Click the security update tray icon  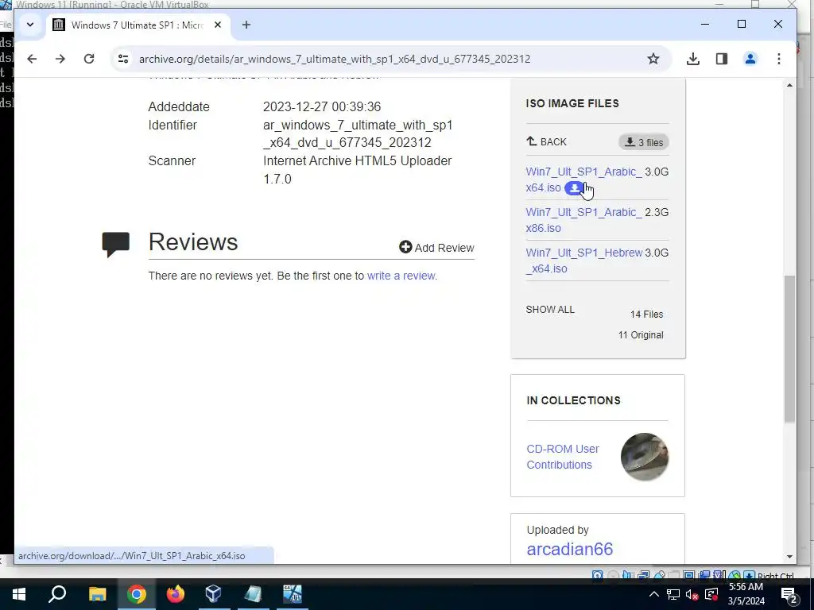click(711, 594)
